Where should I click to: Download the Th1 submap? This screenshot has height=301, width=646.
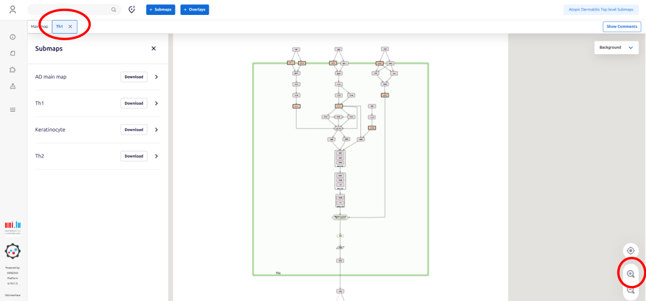point(134,103)
